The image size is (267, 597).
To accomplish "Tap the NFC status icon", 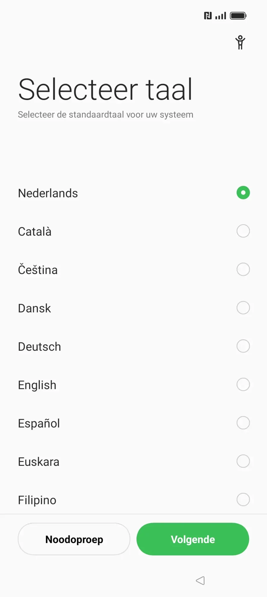I will (x=208, y=16).
